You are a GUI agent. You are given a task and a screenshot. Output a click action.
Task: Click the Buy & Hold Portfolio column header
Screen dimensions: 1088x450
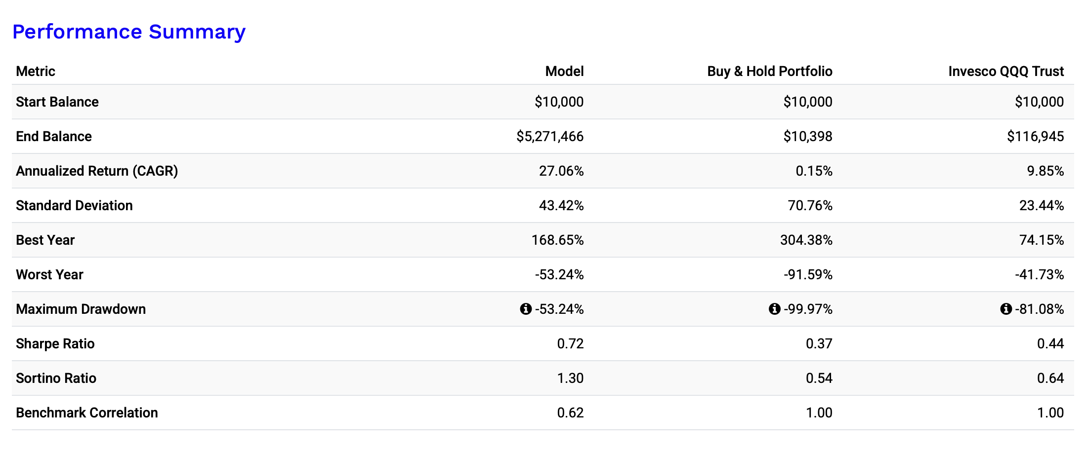tap(770, 71)
